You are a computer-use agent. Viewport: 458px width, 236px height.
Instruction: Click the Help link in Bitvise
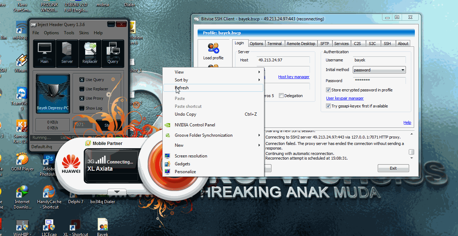click(407, 122)
